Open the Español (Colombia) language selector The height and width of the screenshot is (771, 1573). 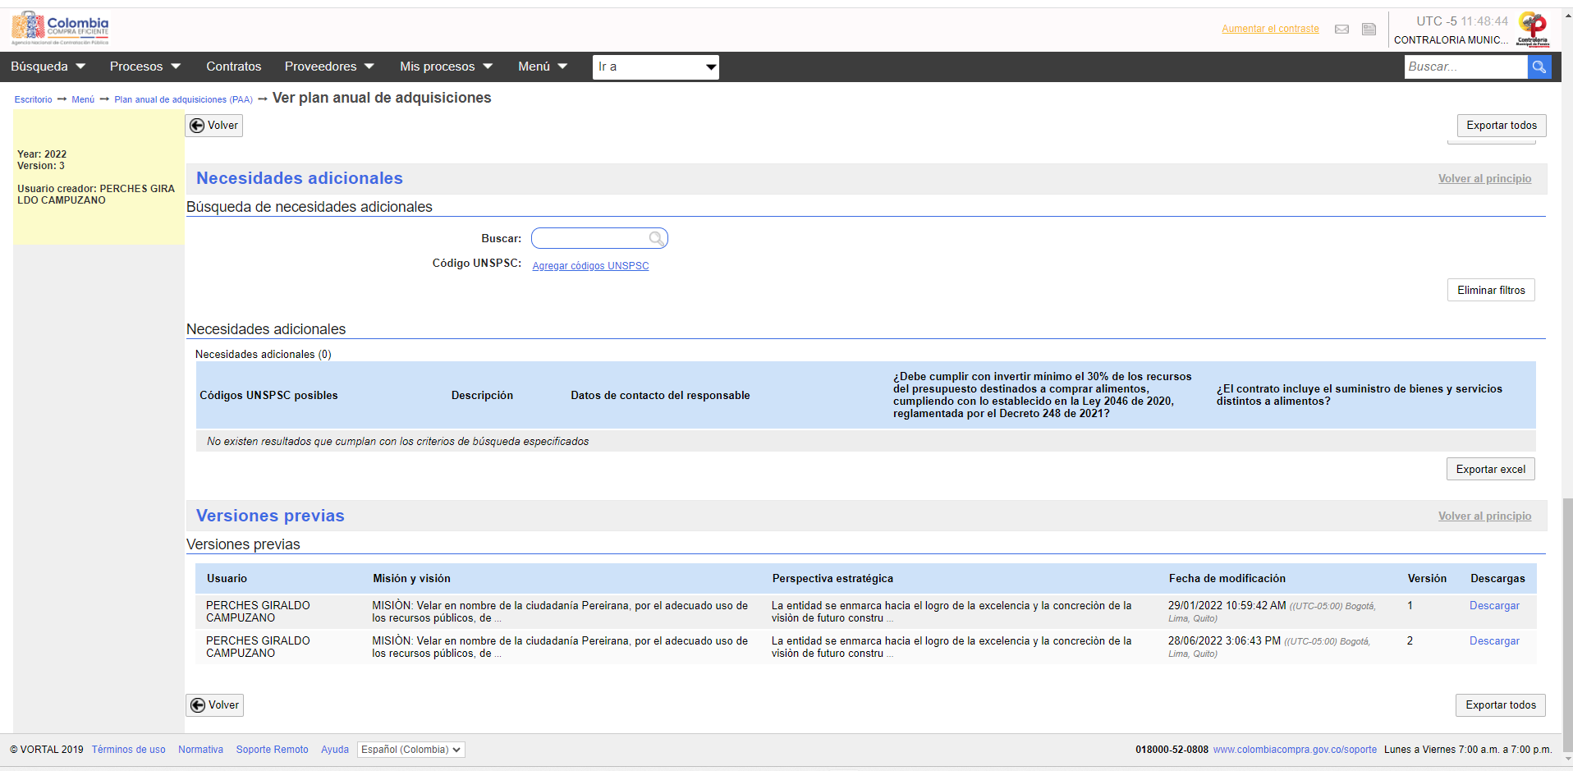411,750
